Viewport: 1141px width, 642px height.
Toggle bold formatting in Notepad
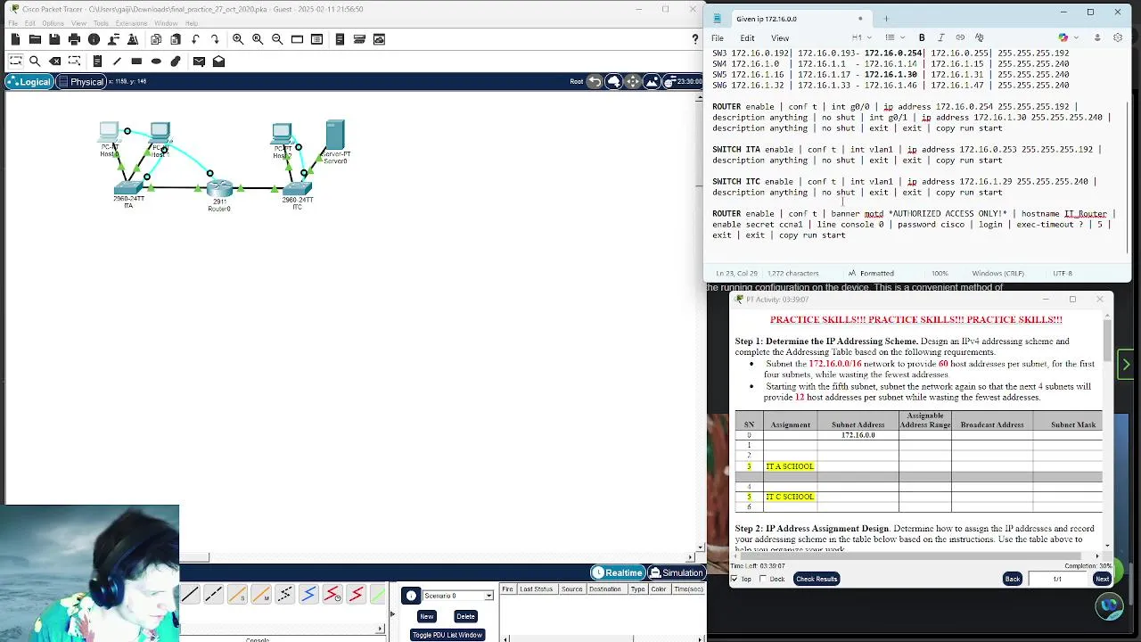[x=922, y=37]
